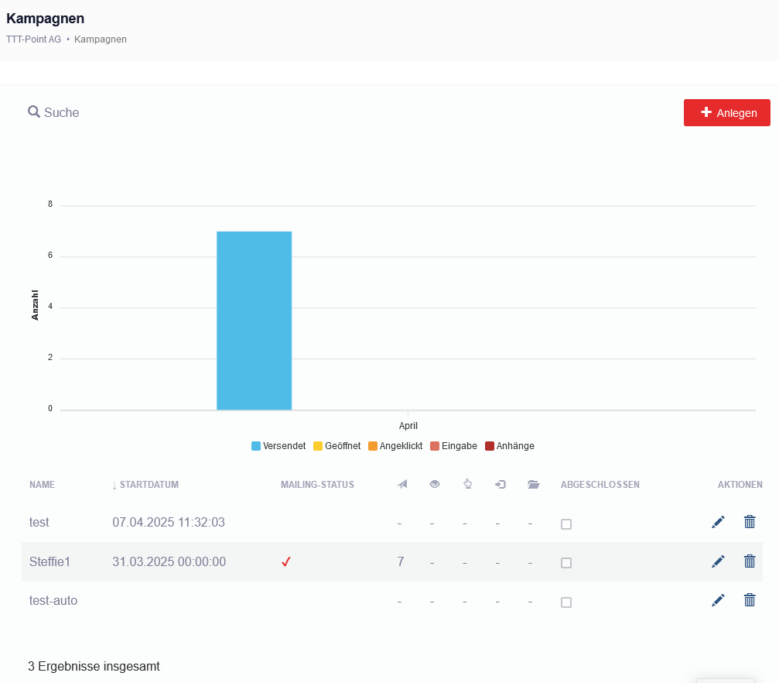Click the folder attachments column icon
The width and height of the screenshot is (779, 683).
533,485
